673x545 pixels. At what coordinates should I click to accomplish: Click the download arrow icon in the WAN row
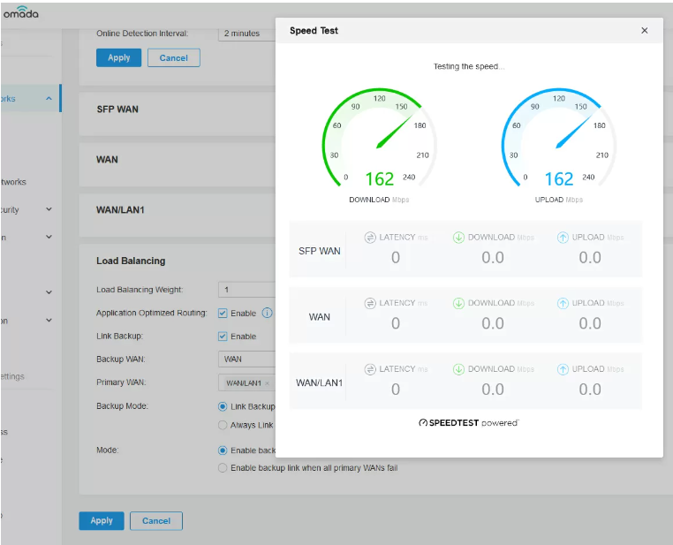[x=458, y=303]
